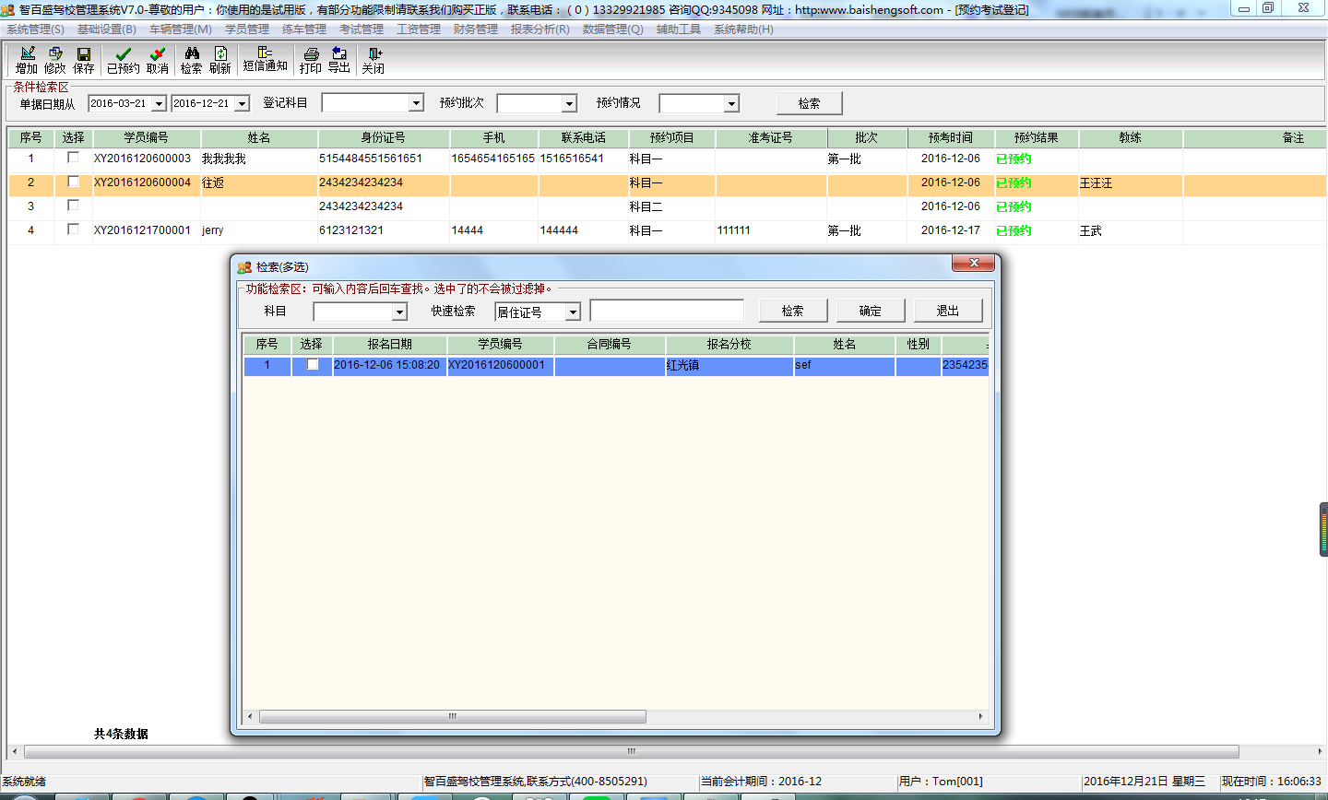Viewport: 1328px width, 800px height.
Task: Click 退出 button in the dialog
Action: point(948,311)
